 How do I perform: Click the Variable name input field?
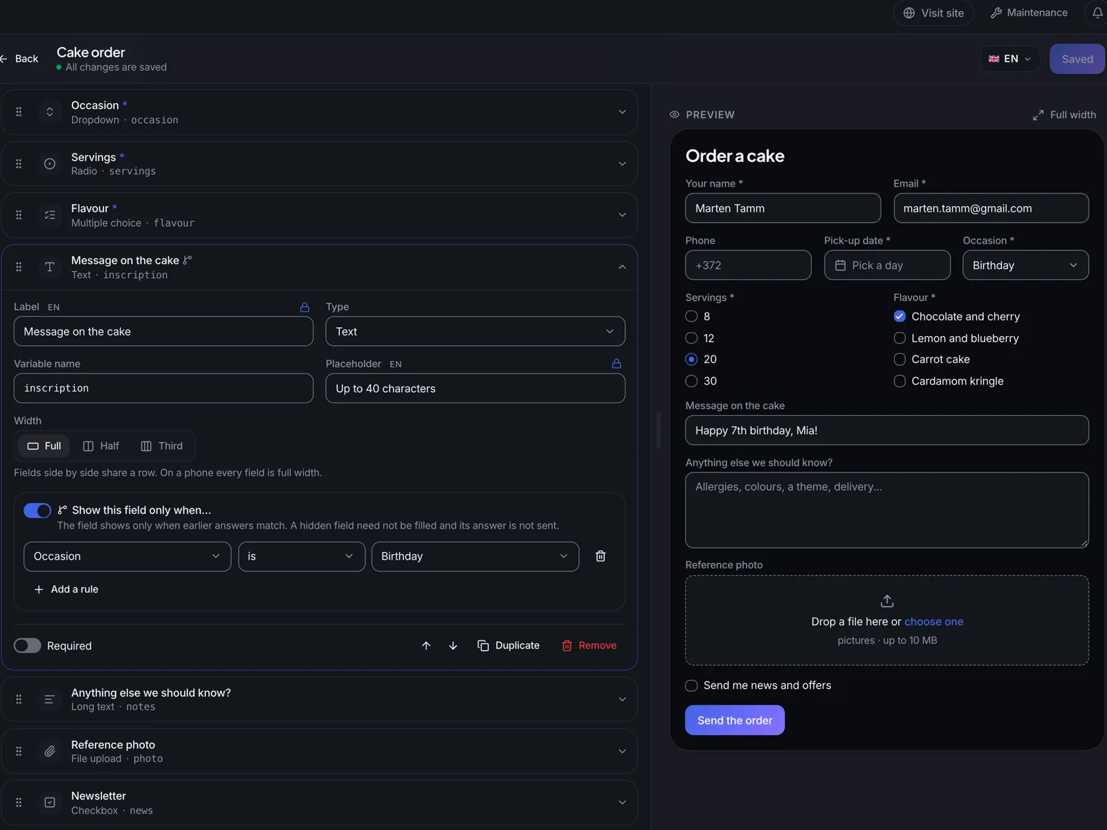[163, 388]
